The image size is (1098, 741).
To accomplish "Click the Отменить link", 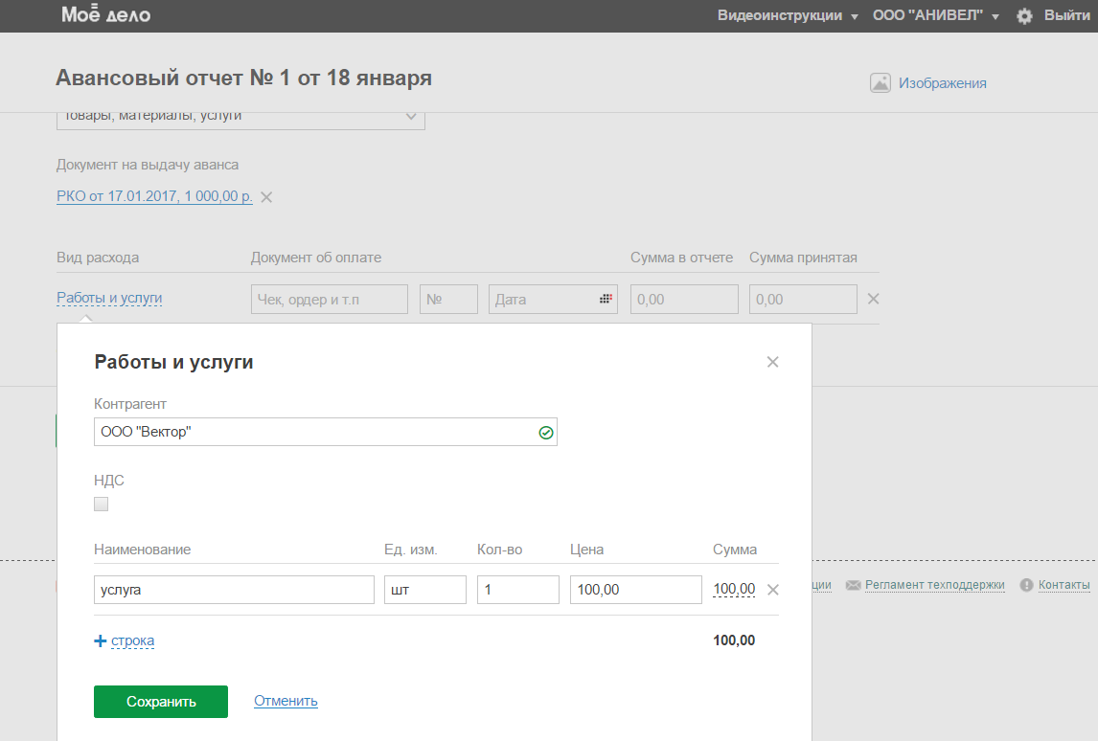I will [286, 701].
